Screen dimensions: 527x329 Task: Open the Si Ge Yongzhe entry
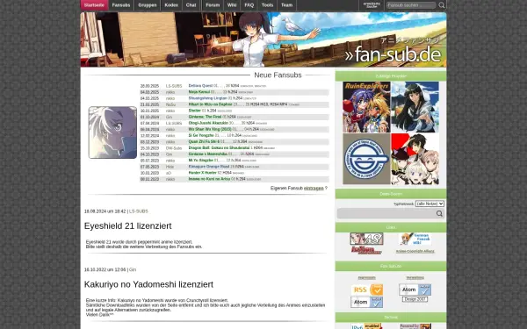tap(201, 135)
